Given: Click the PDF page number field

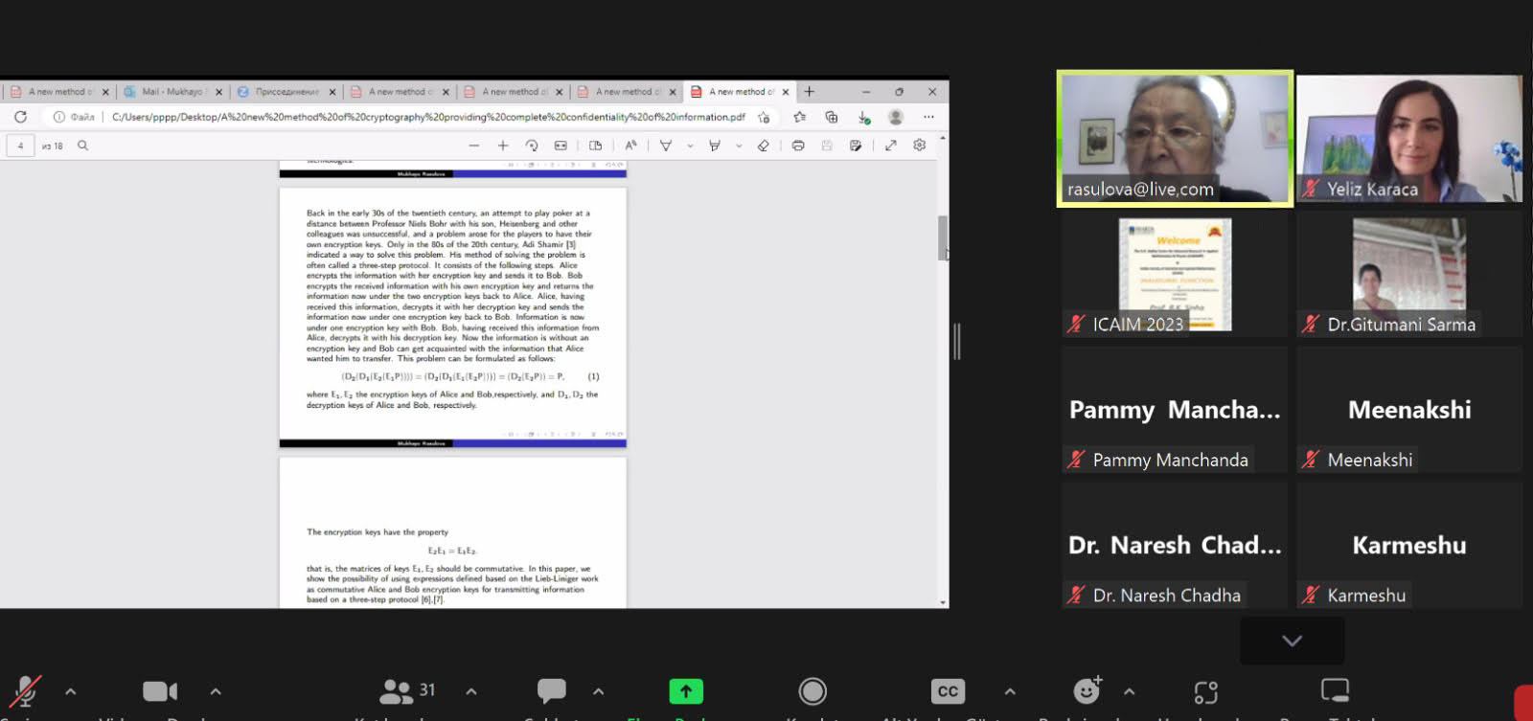Looking at the screenshot, I should [20, 146].
